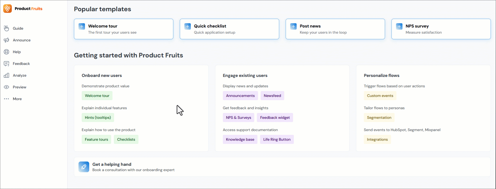Screen dimensions: 496x189
Task: Click the plus icon on the NPS survey card
Action: 399,26
